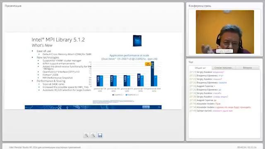The height and width of the screenshot is (149, 265).
Task: Click the Scale at 340K ranks line
Action: point(53,84)
